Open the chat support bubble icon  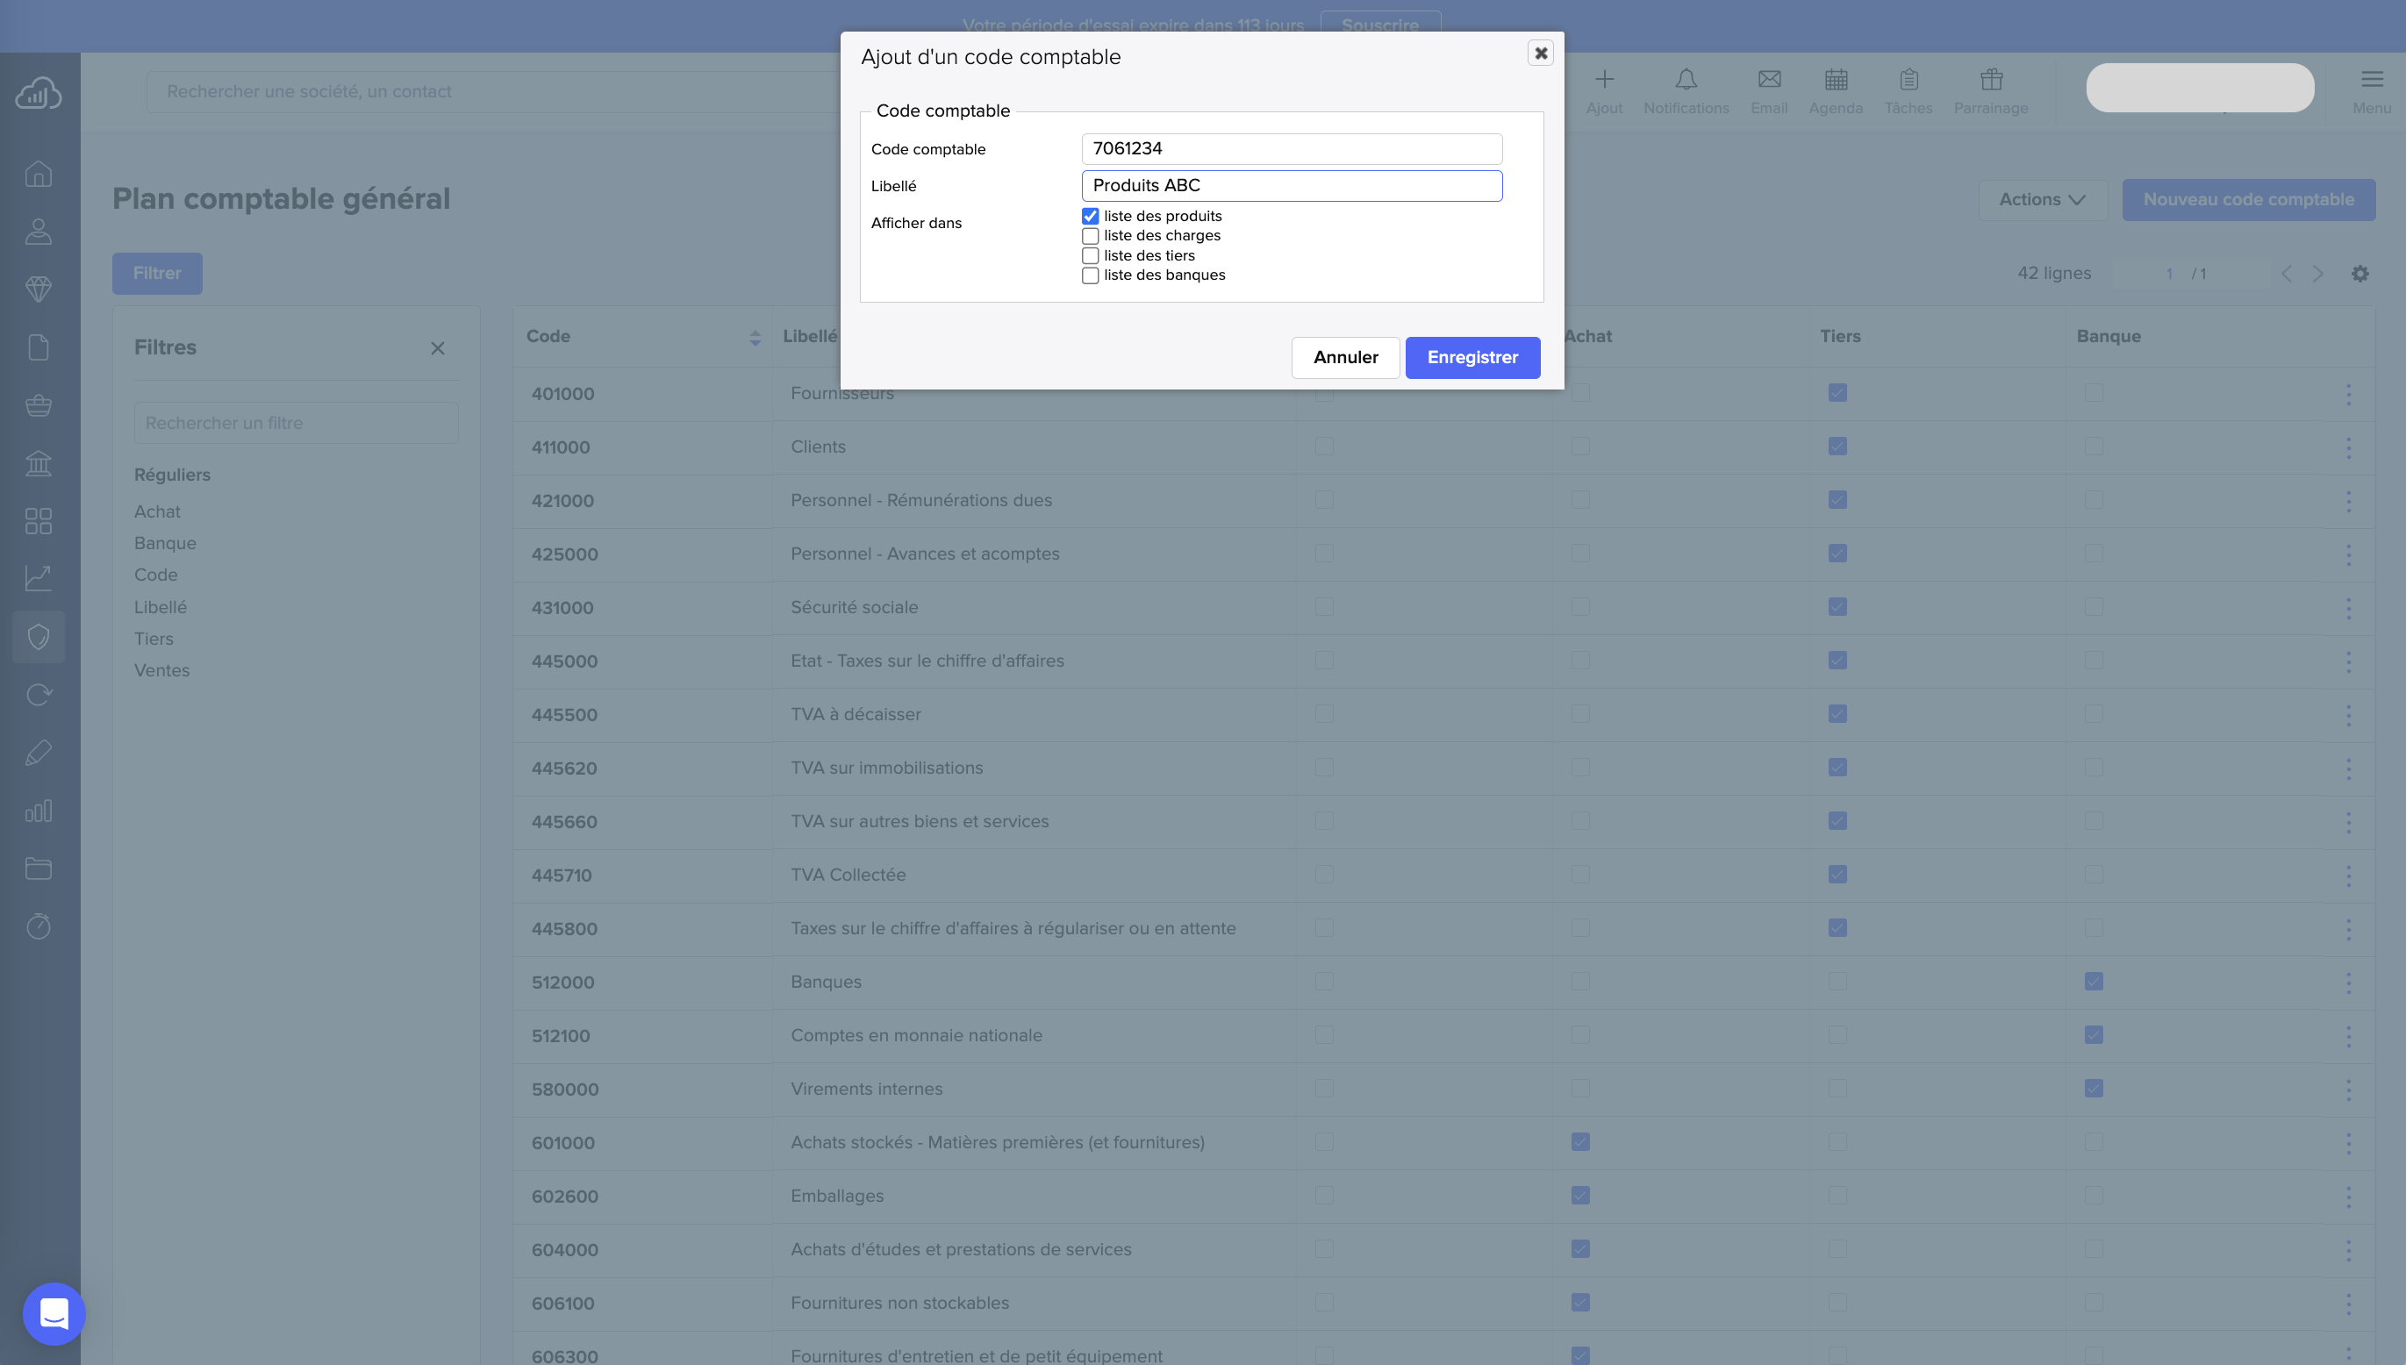click(54, 1313)
